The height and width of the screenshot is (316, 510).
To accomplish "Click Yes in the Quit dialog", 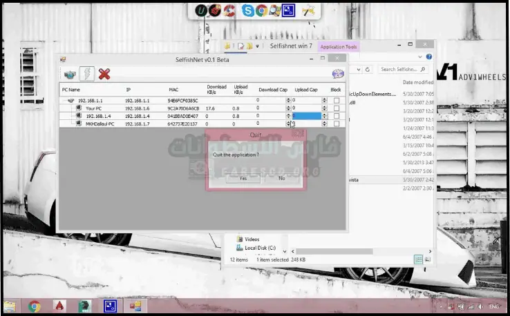I will 243,178.
